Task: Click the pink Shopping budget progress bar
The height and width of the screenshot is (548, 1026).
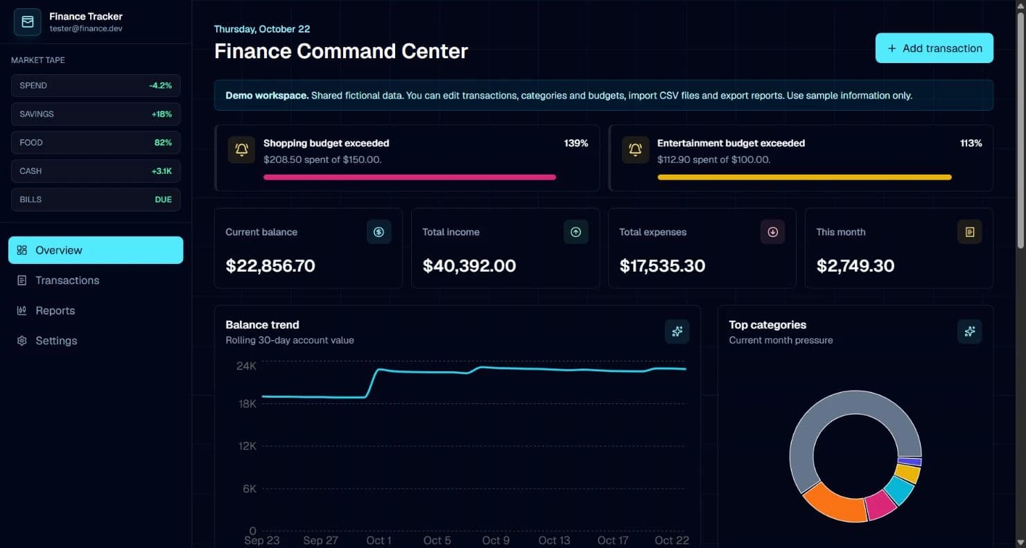Action: 410,177
